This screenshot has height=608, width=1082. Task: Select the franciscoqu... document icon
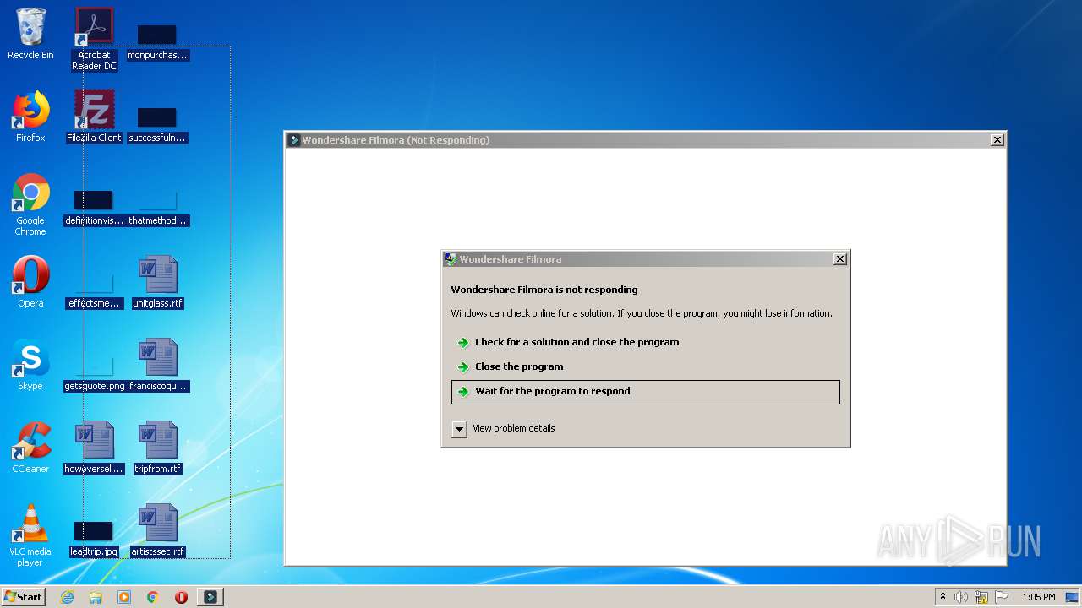tap(157, 365)
